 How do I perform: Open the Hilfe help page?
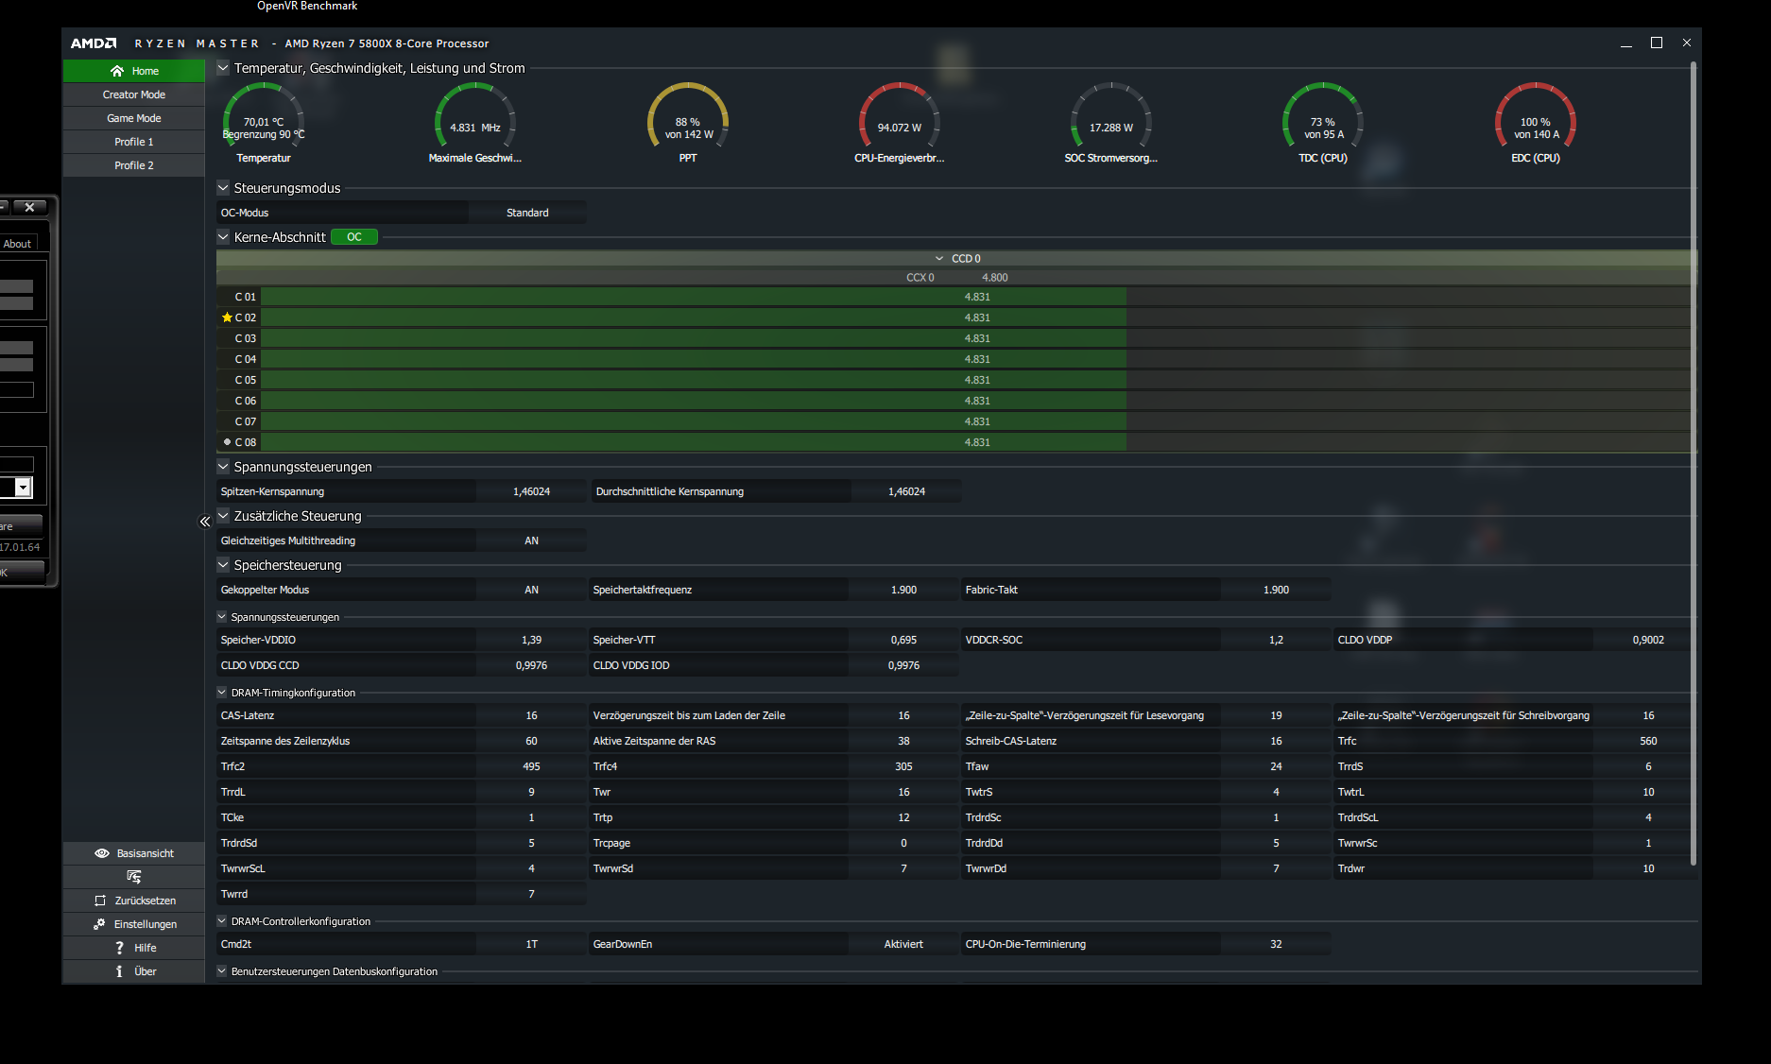click(x=134, y=948)
